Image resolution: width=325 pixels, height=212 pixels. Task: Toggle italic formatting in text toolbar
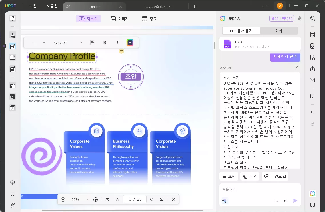coord(117,42)
